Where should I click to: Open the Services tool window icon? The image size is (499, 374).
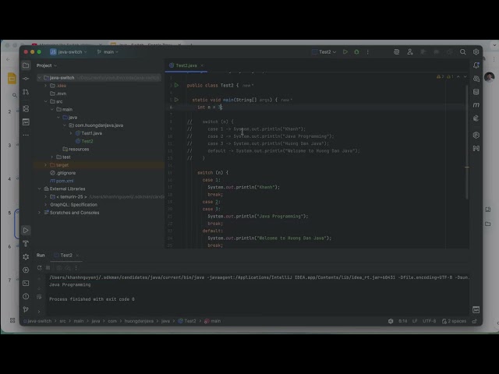click(26, 270)
